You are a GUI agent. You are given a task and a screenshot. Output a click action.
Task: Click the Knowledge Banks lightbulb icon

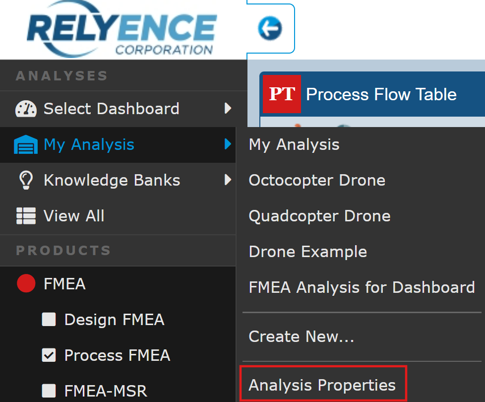[25, 180]
